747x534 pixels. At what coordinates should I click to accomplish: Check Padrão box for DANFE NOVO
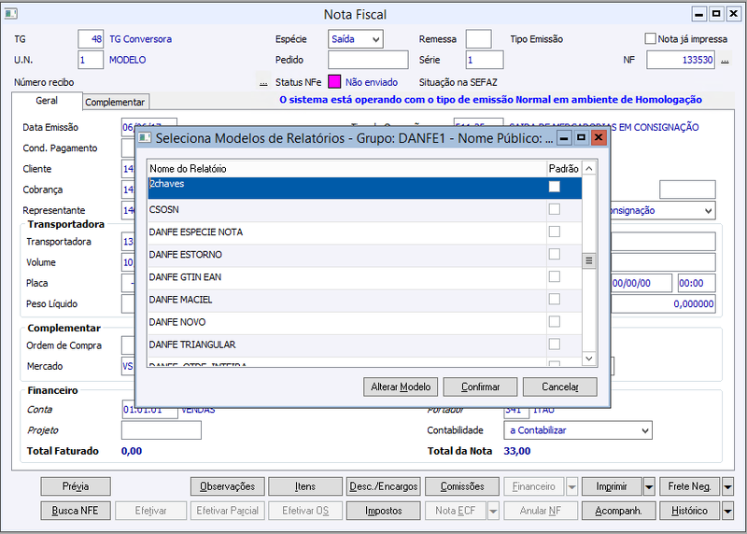(x=554, y=321)
